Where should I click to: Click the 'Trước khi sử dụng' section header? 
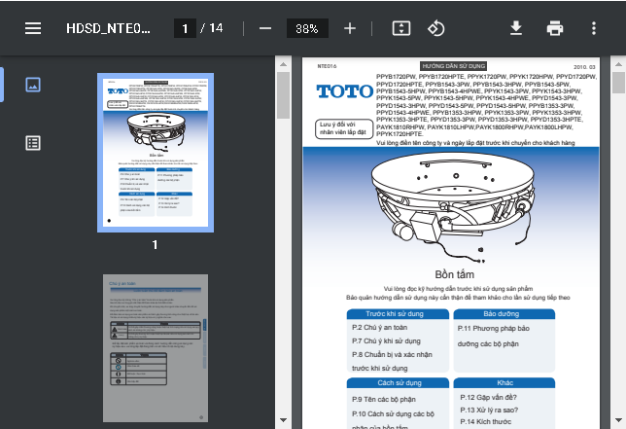[x=398, y=314]
